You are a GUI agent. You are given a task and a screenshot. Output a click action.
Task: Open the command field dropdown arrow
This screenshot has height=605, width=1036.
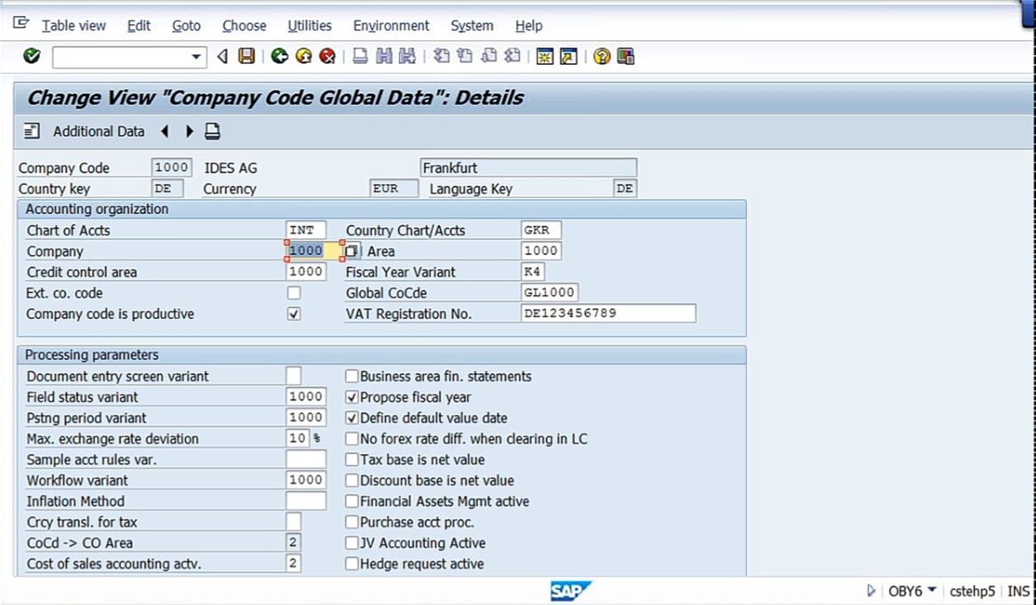click(x=197, y=57)
